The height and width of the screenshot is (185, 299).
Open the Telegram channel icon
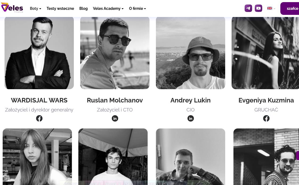tap(248, 8)
